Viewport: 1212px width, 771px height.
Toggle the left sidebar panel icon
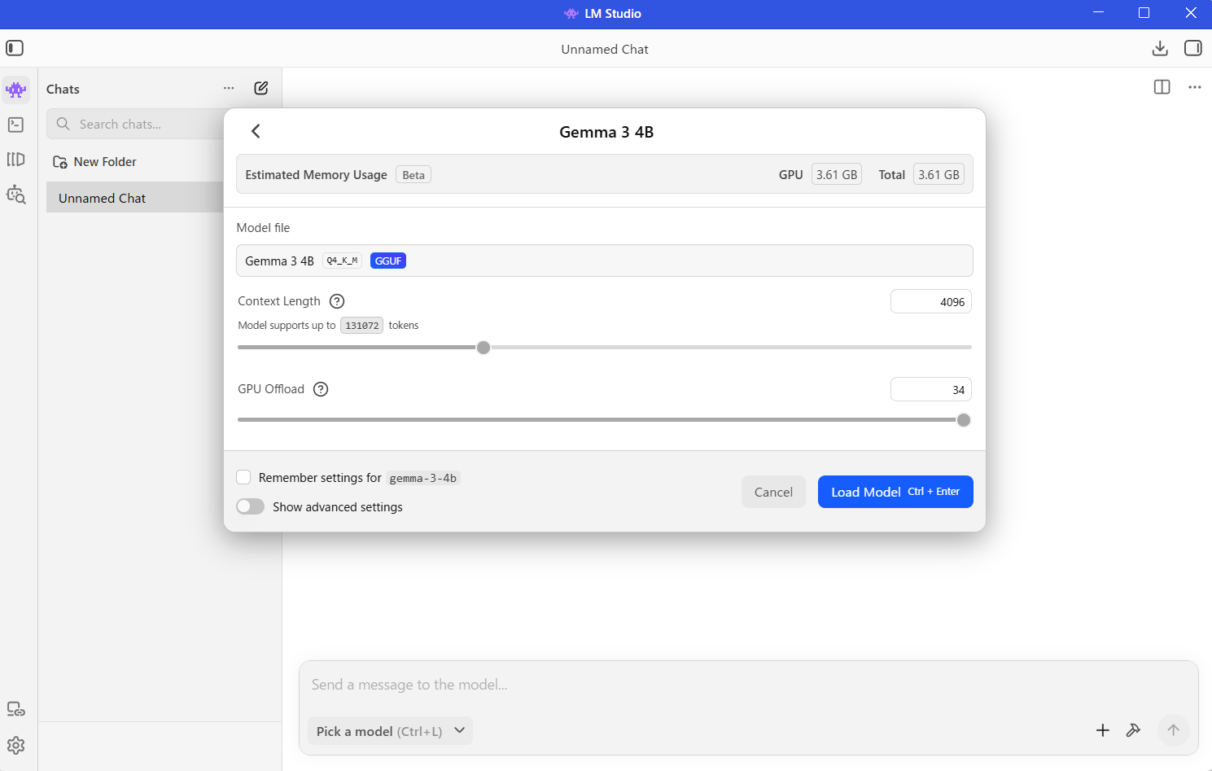[x=15, y=48]
